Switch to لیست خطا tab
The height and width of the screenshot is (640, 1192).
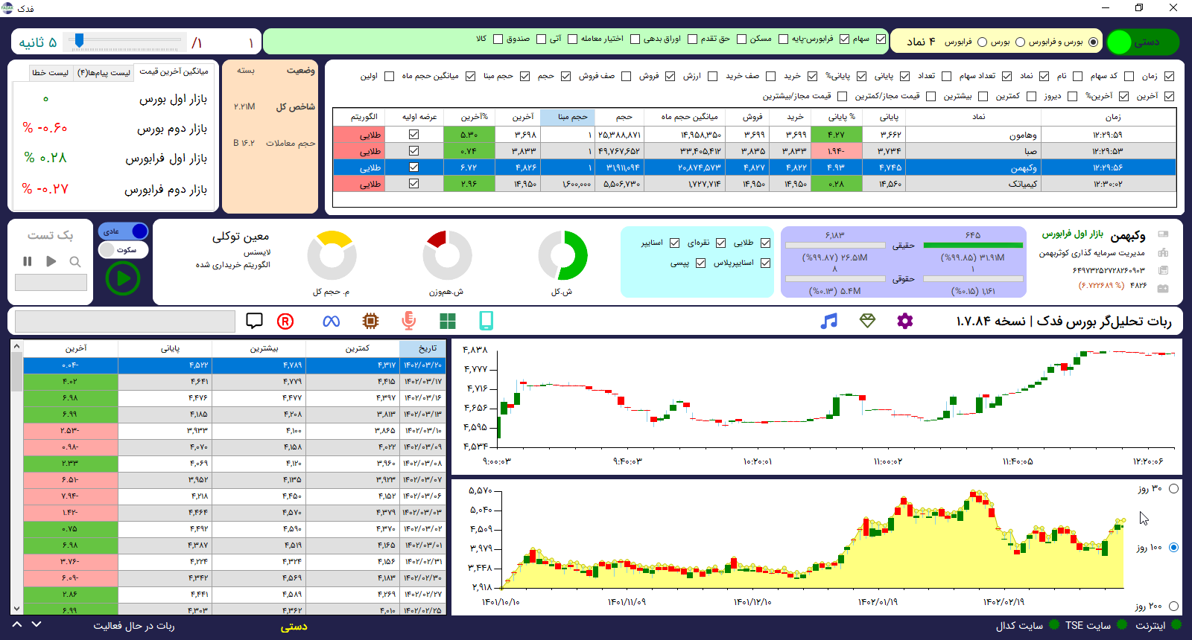(50, 72)
